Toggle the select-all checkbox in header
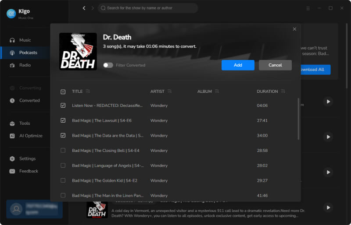 point(63,91)
